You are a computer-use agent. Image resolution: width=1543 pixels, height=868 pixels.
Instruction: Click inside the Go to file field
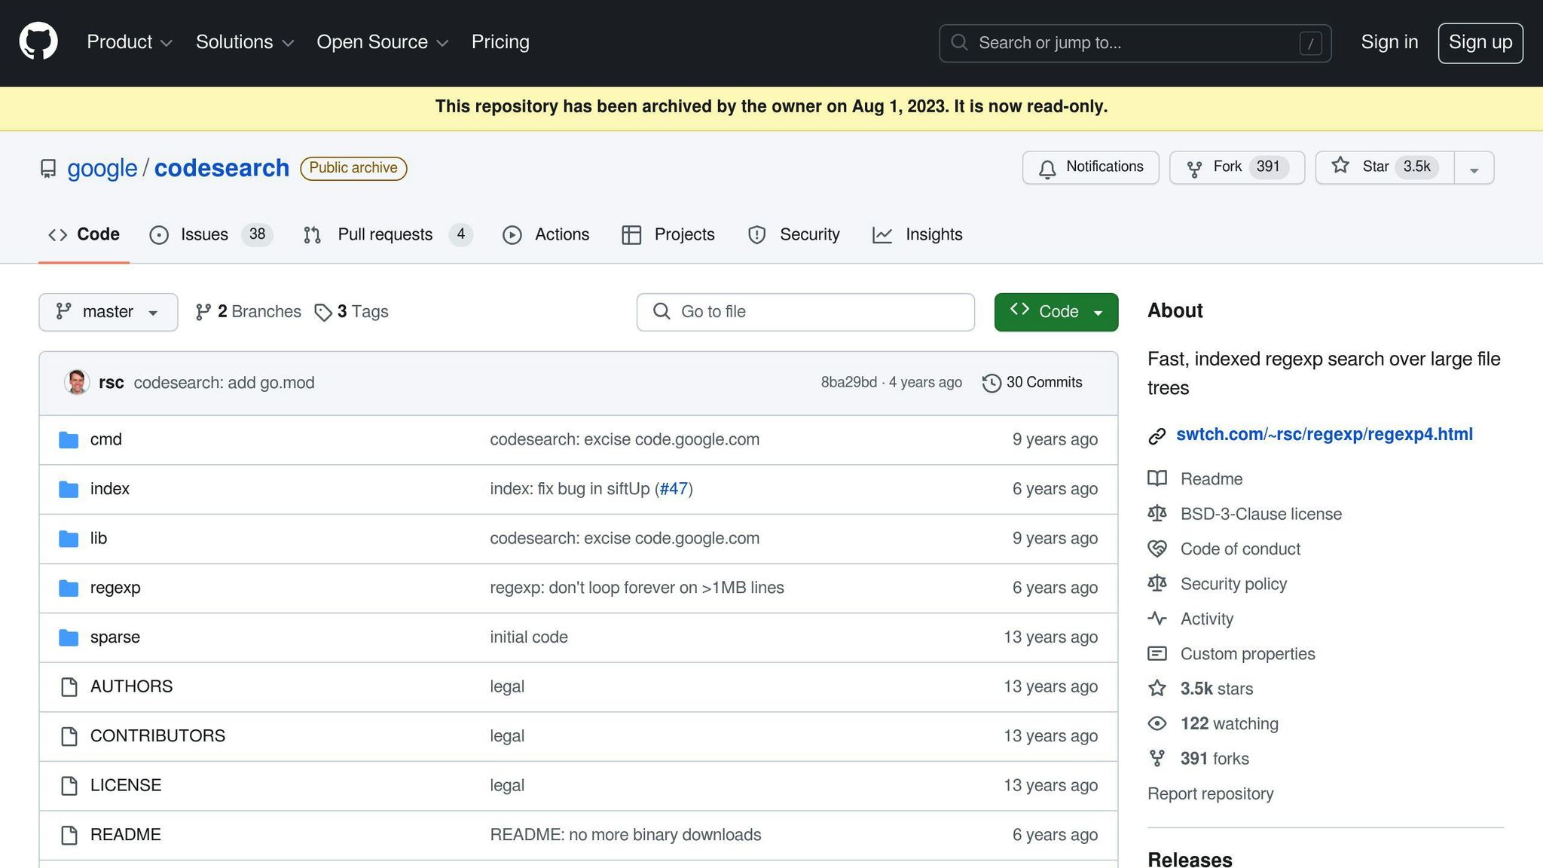point(805,311)
